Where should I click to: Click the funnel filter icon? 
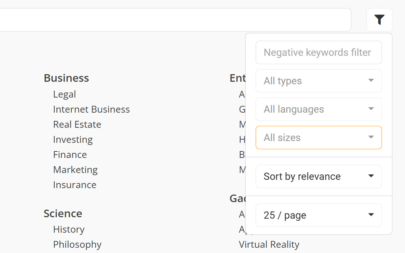click(379, 20)
